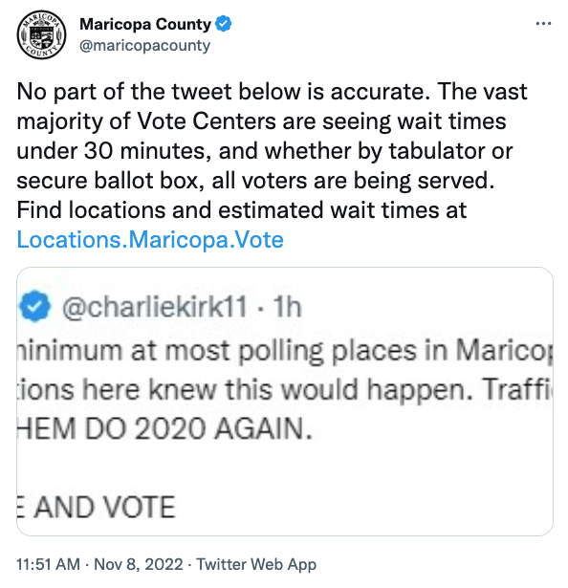Click the 11:51 AM tweet timestamp
This screenshot has height=588, width=568.
point(49,564)
